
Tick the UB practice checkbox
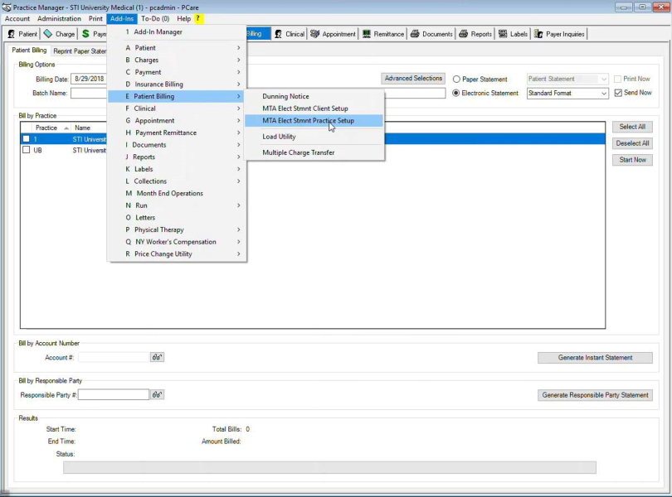[27, 151]
